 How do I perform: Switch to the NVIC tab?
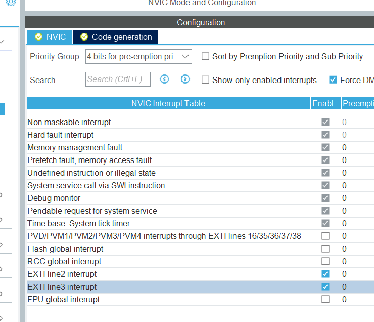pyautogui.click(x=50, y=37)
